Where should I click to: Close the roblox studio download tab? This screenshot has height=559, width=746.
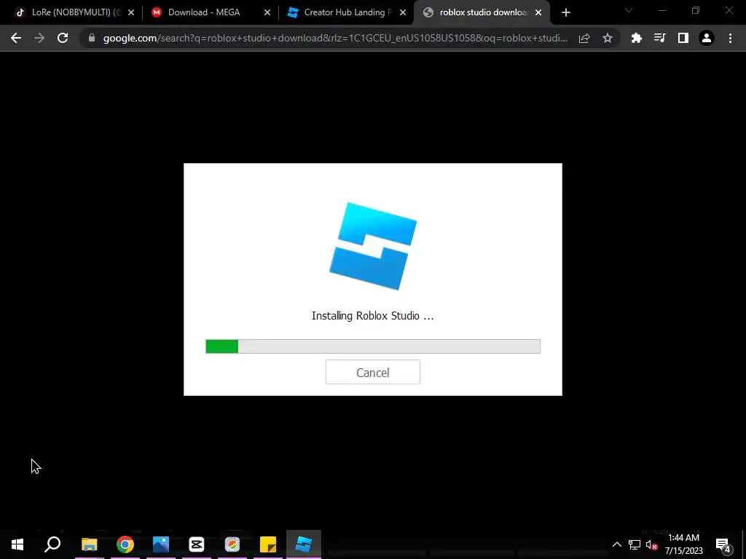[x=538, y=13]
